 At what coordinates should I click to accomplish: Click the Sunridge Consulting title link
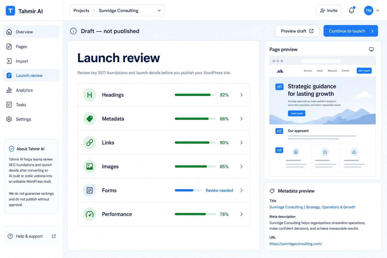click(x=312, y=207)
